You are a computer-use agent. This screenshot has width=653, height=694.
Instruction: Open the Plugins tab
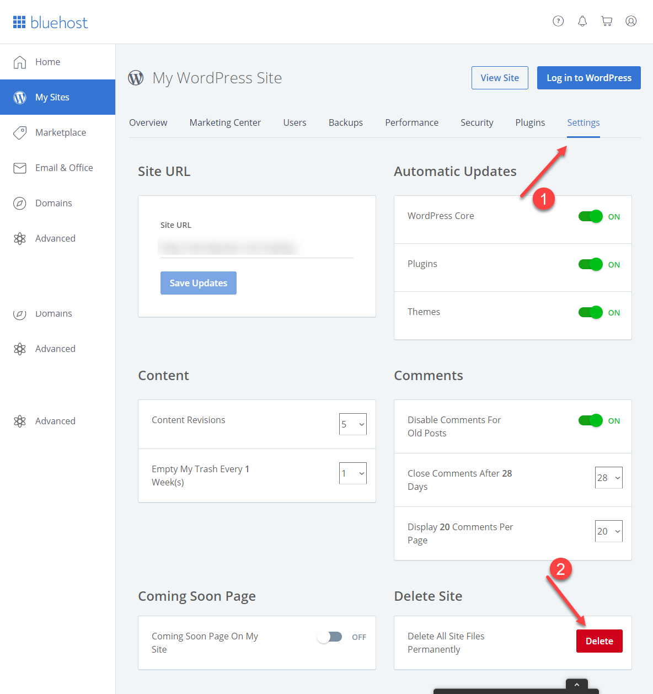pos(530,122)
